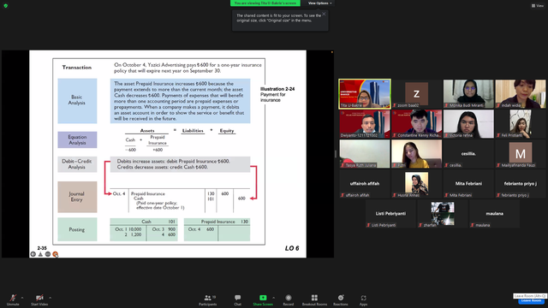The image size is (548, 308).
Task: Select uffairoh afifah participant tile
Action: [365, 184]
